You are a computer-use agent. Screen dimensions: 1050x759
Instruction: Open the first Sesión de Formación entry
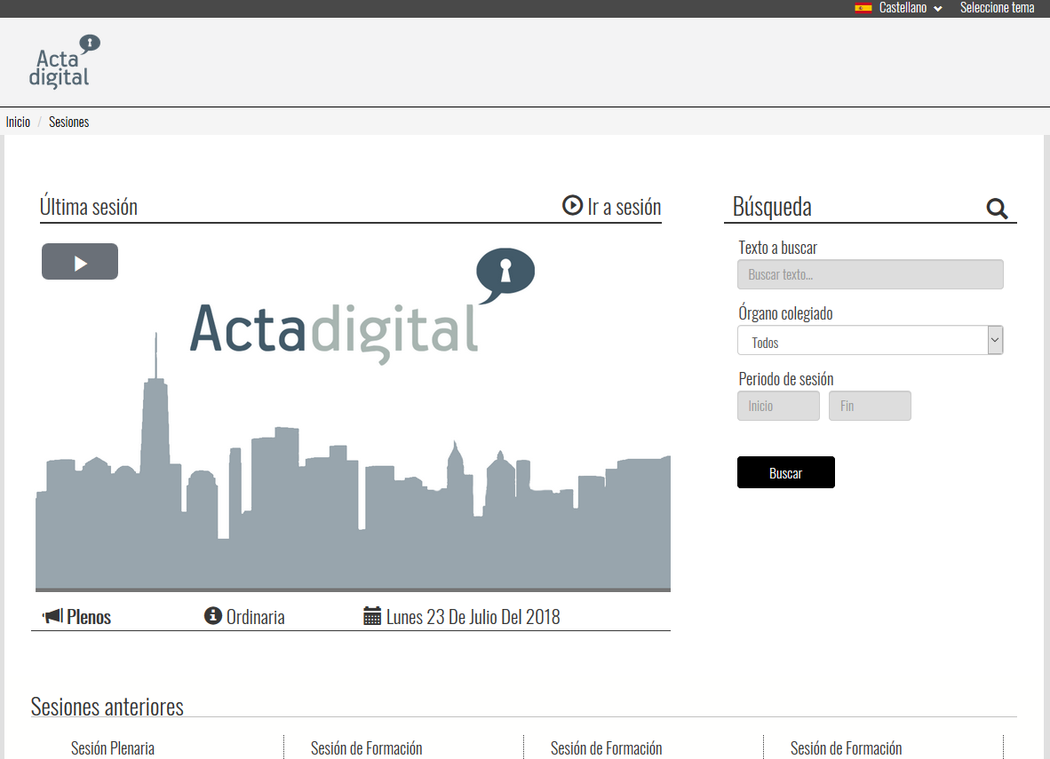point(366,748)
